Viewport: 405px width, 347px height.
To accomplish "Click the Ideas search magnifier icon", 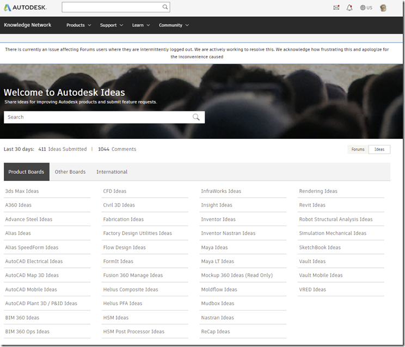I will (x=196, y=117).
